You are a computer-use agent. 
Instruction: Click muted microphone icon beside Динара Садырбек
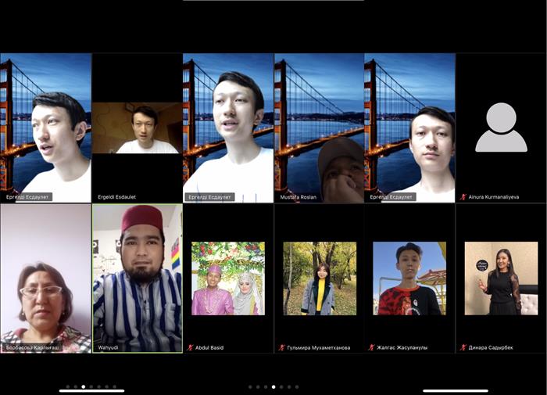pyautogui.click(x=463, y=347)
